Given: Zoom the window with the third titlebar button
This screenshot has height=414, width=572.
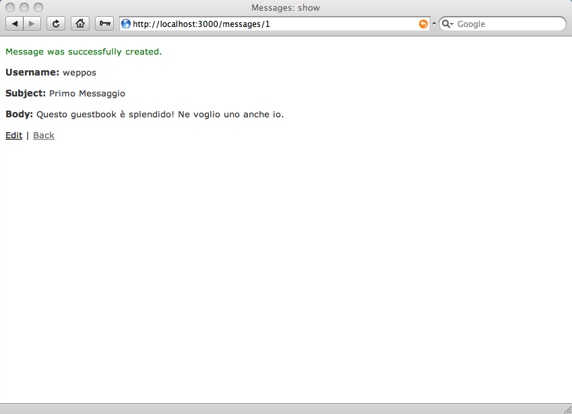Looking at the screenshot, I should pyautogui.click(x=38, y=7).
